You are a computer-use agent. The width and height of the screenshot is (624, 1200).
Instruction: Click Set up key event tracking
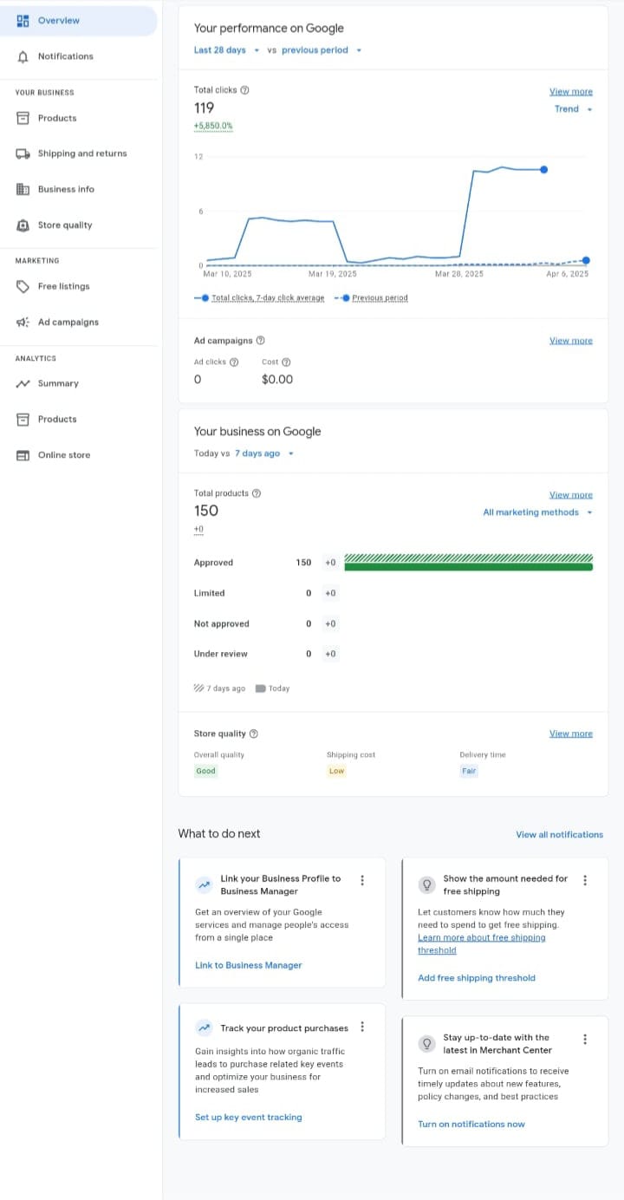click(x=249, y=1118)
